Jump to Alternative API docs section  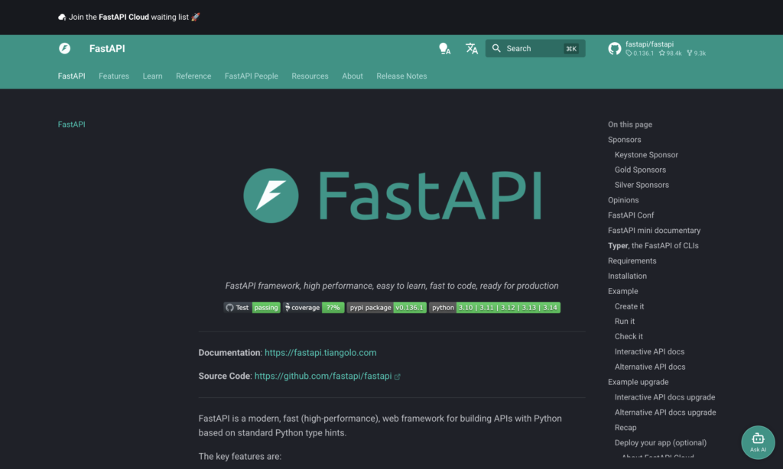click(x=650, y=367)
